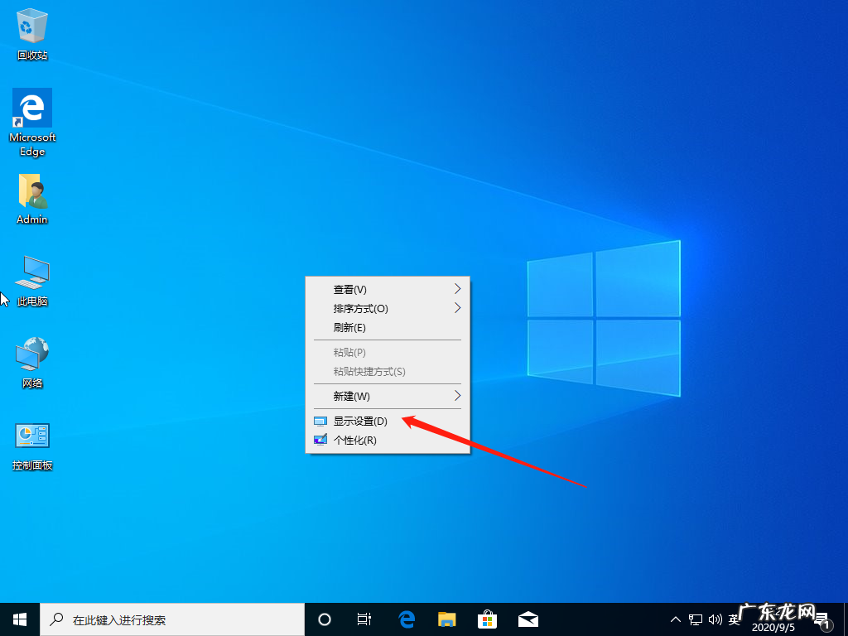This screenshot has width=848, height=636.
Task: Open Task View on the taskbar
Action: pos(364,619)
